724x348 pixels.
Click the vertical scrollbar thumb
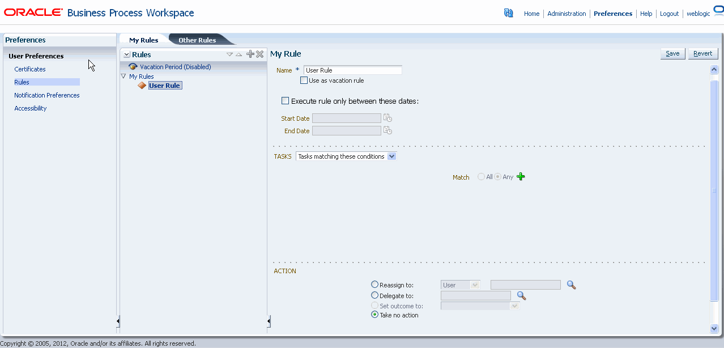[x=714, y=190]
